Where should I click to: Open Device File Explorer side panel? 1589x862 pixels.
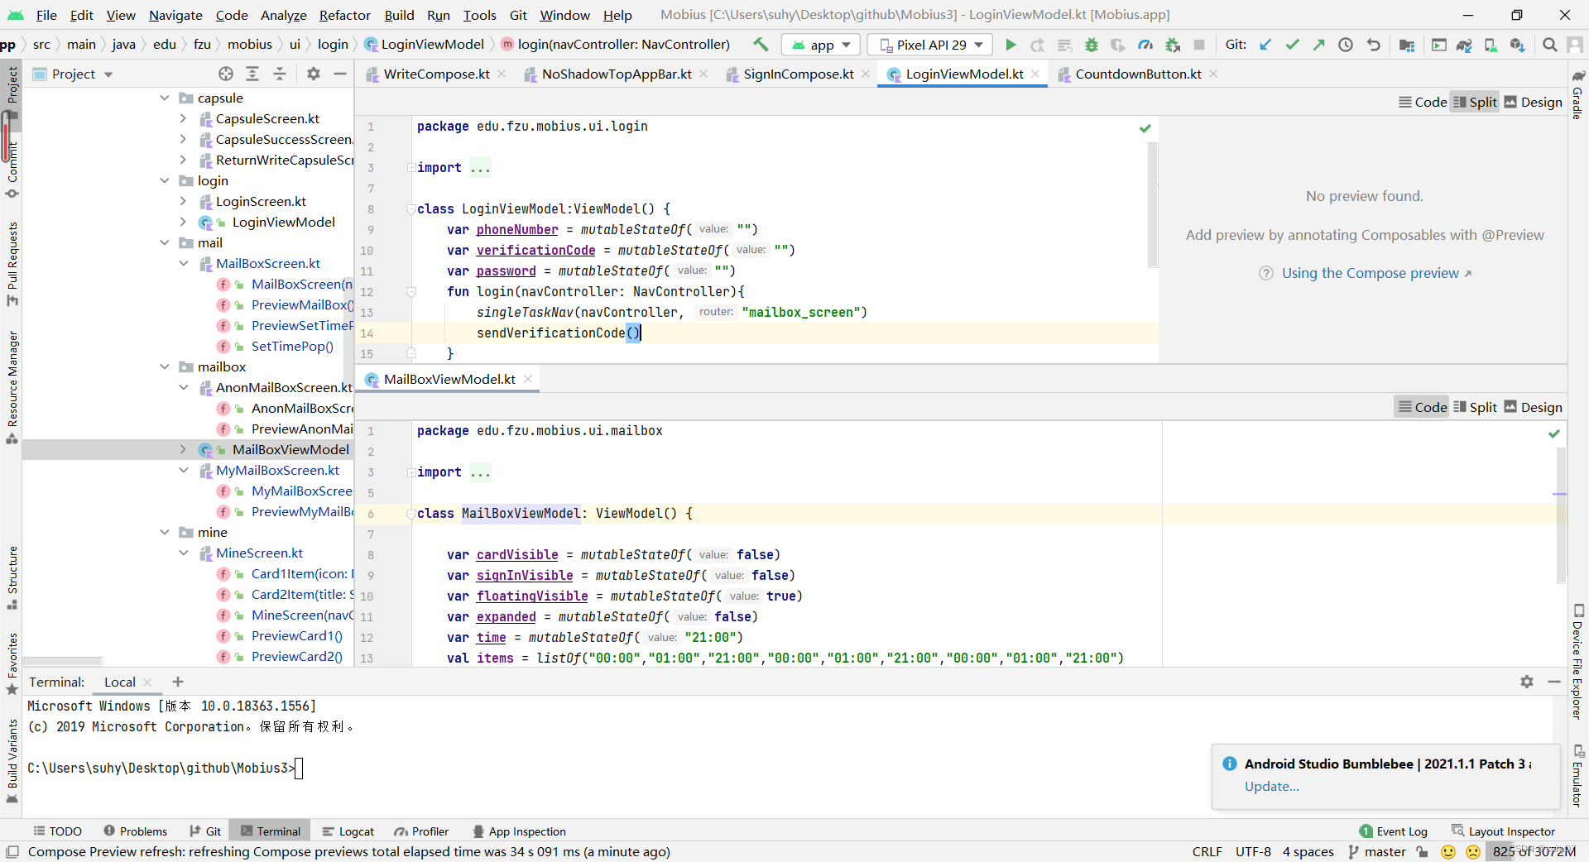tap(1577, 662)
